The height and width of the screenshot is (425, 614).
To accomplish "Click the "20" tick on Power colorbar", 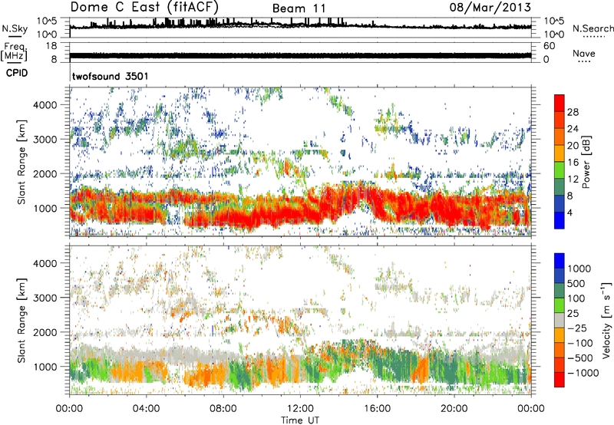I will tap(573, 146).
